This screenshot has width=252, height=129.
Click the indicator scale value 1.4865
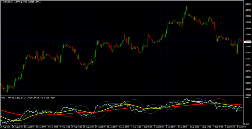247,97
